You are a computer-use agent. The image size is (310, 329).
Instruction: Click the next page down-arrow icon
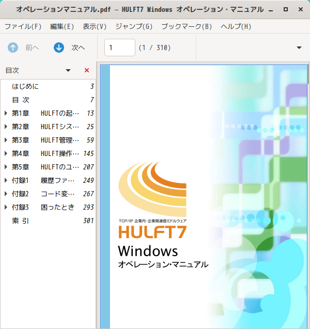pos(59,48)
